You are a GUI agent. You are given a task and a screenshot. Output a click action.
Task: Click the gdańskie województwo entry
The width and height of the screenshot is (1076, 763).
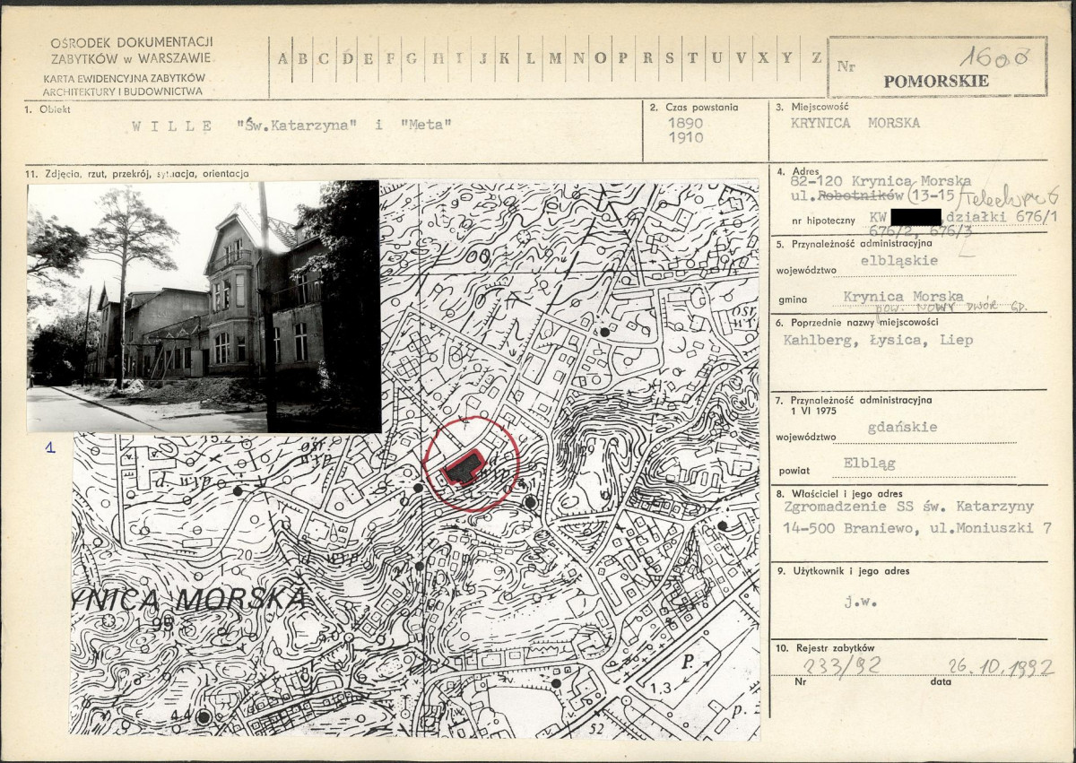[902, 427]
